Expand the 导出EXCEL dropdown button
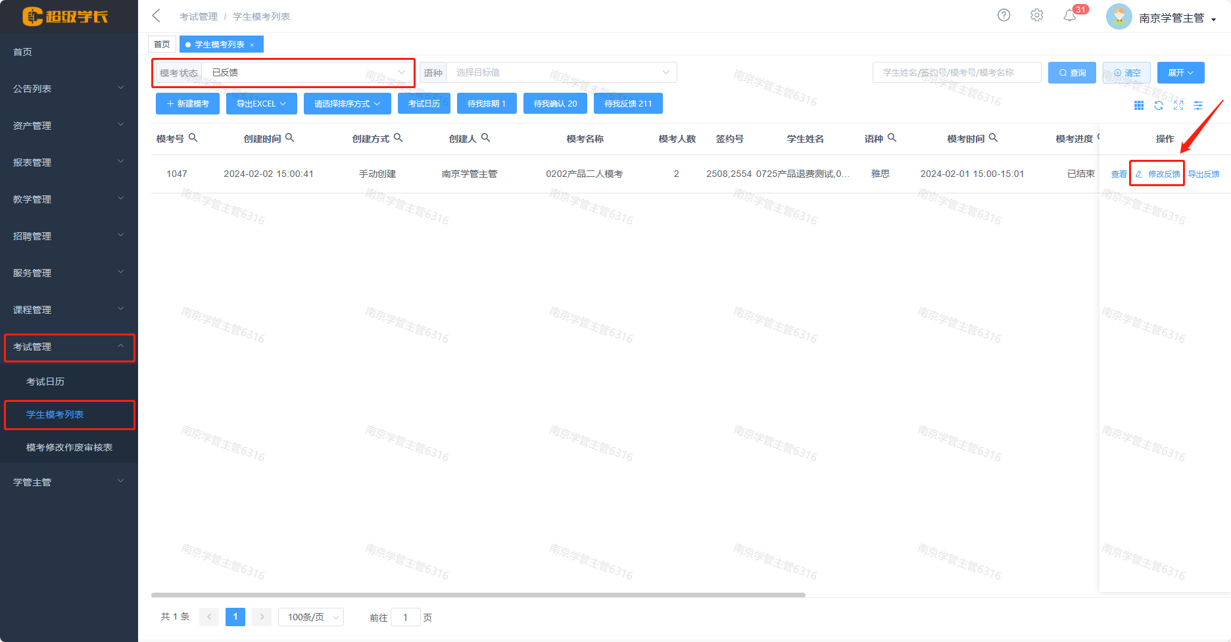Screen dimensions: 1231x642 (x=261, y=104)
